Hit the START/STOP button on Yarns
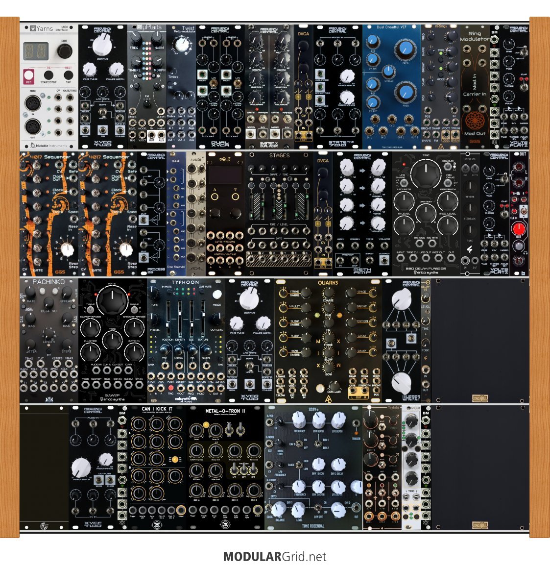 coord(48,75)
